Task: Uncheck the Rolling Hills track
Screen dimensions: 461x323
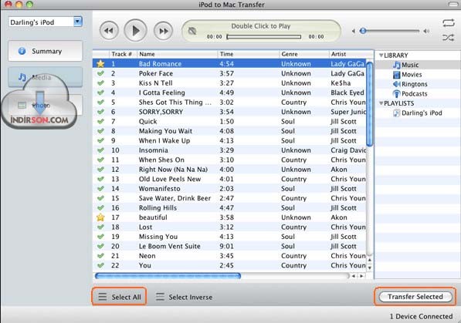Action: [x=100, y=207]
